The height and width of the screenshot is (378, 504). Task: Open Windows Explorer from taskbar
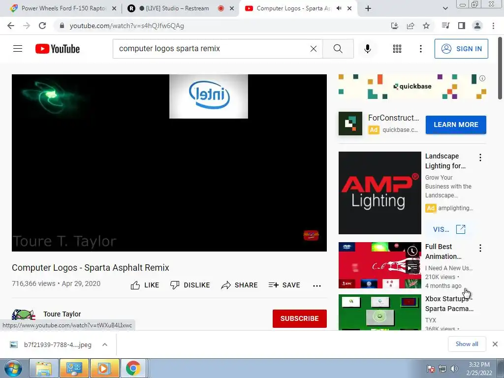click(x=44, y=368)
